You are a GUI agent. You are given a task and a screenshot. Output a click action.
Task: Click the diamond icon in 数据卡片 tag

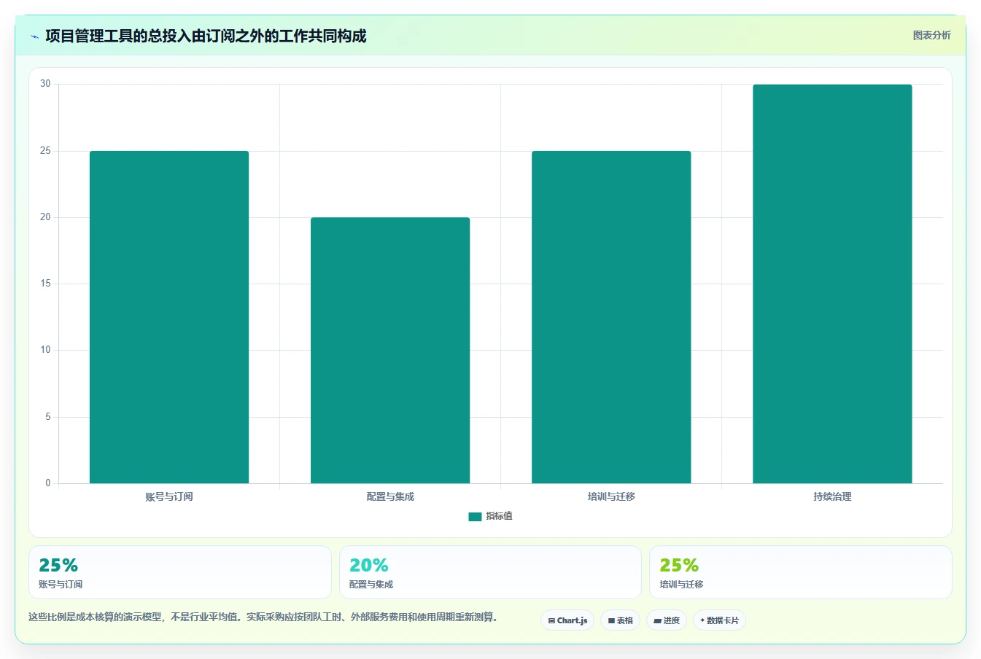(x=702, y=620)
